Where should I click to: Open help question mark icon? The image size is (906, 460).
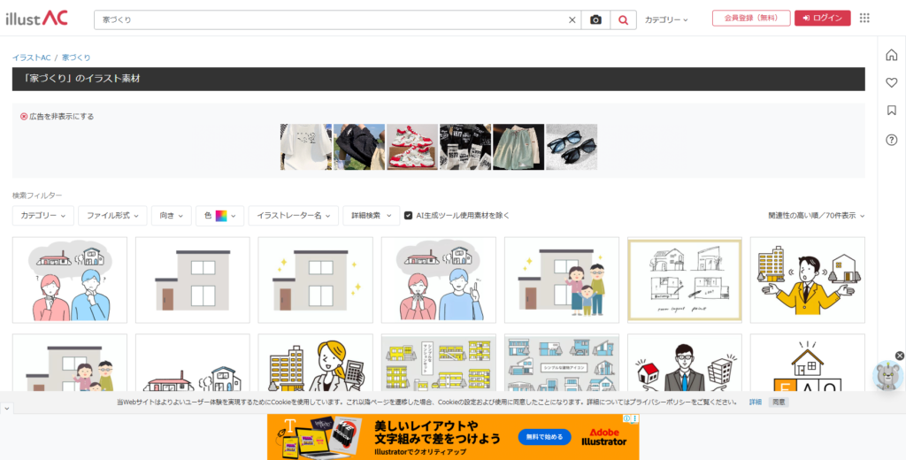[x=891, y=140]
